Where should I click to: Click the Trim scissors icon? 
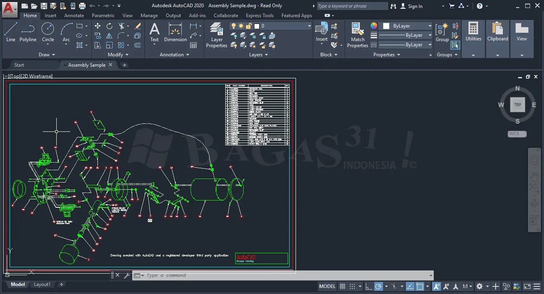(121, 26)
